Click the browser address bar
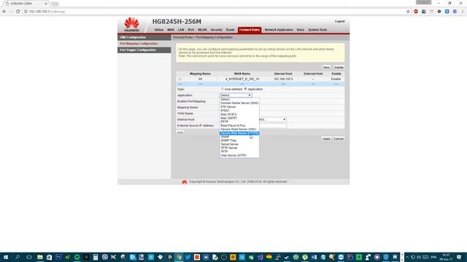467x262 pixels. tap(215, 12)
